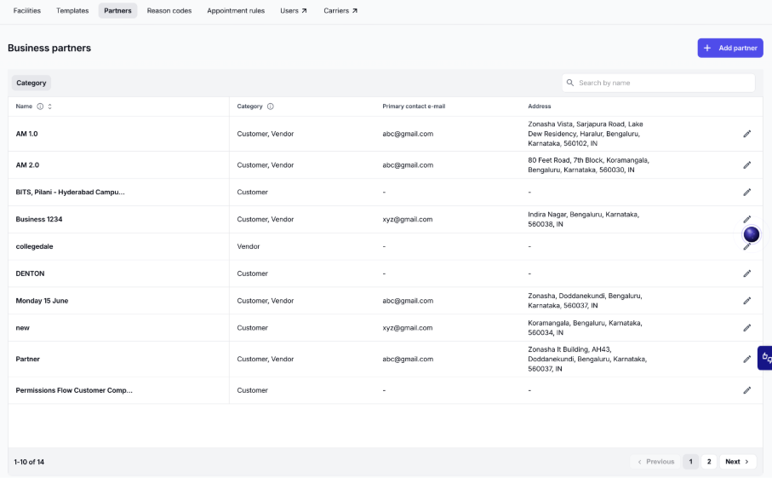Click the search magnifier icon

569,83
